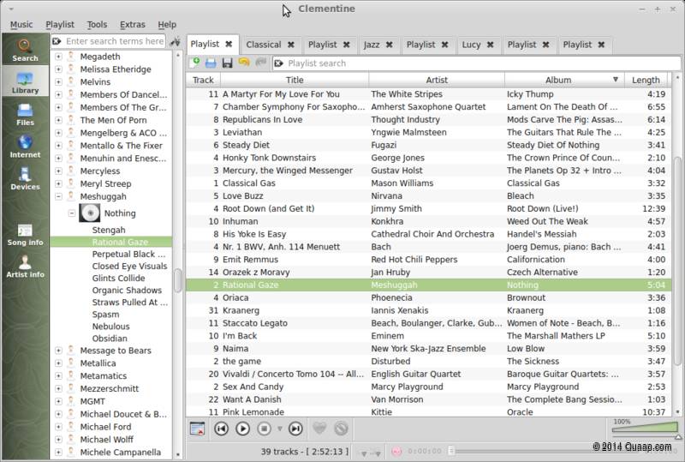Screen dimensions: 685x462
Task: Click the Last.fm scrobble icon in status bar
Action: click(396, 451)
